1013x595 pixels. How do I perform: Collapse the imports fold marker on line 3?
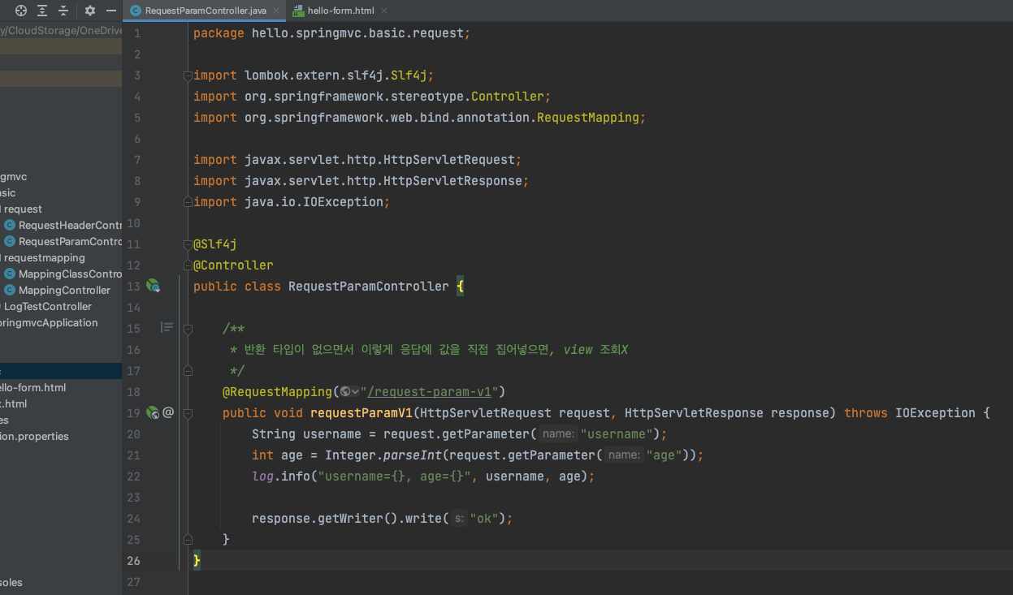point(188,75)
